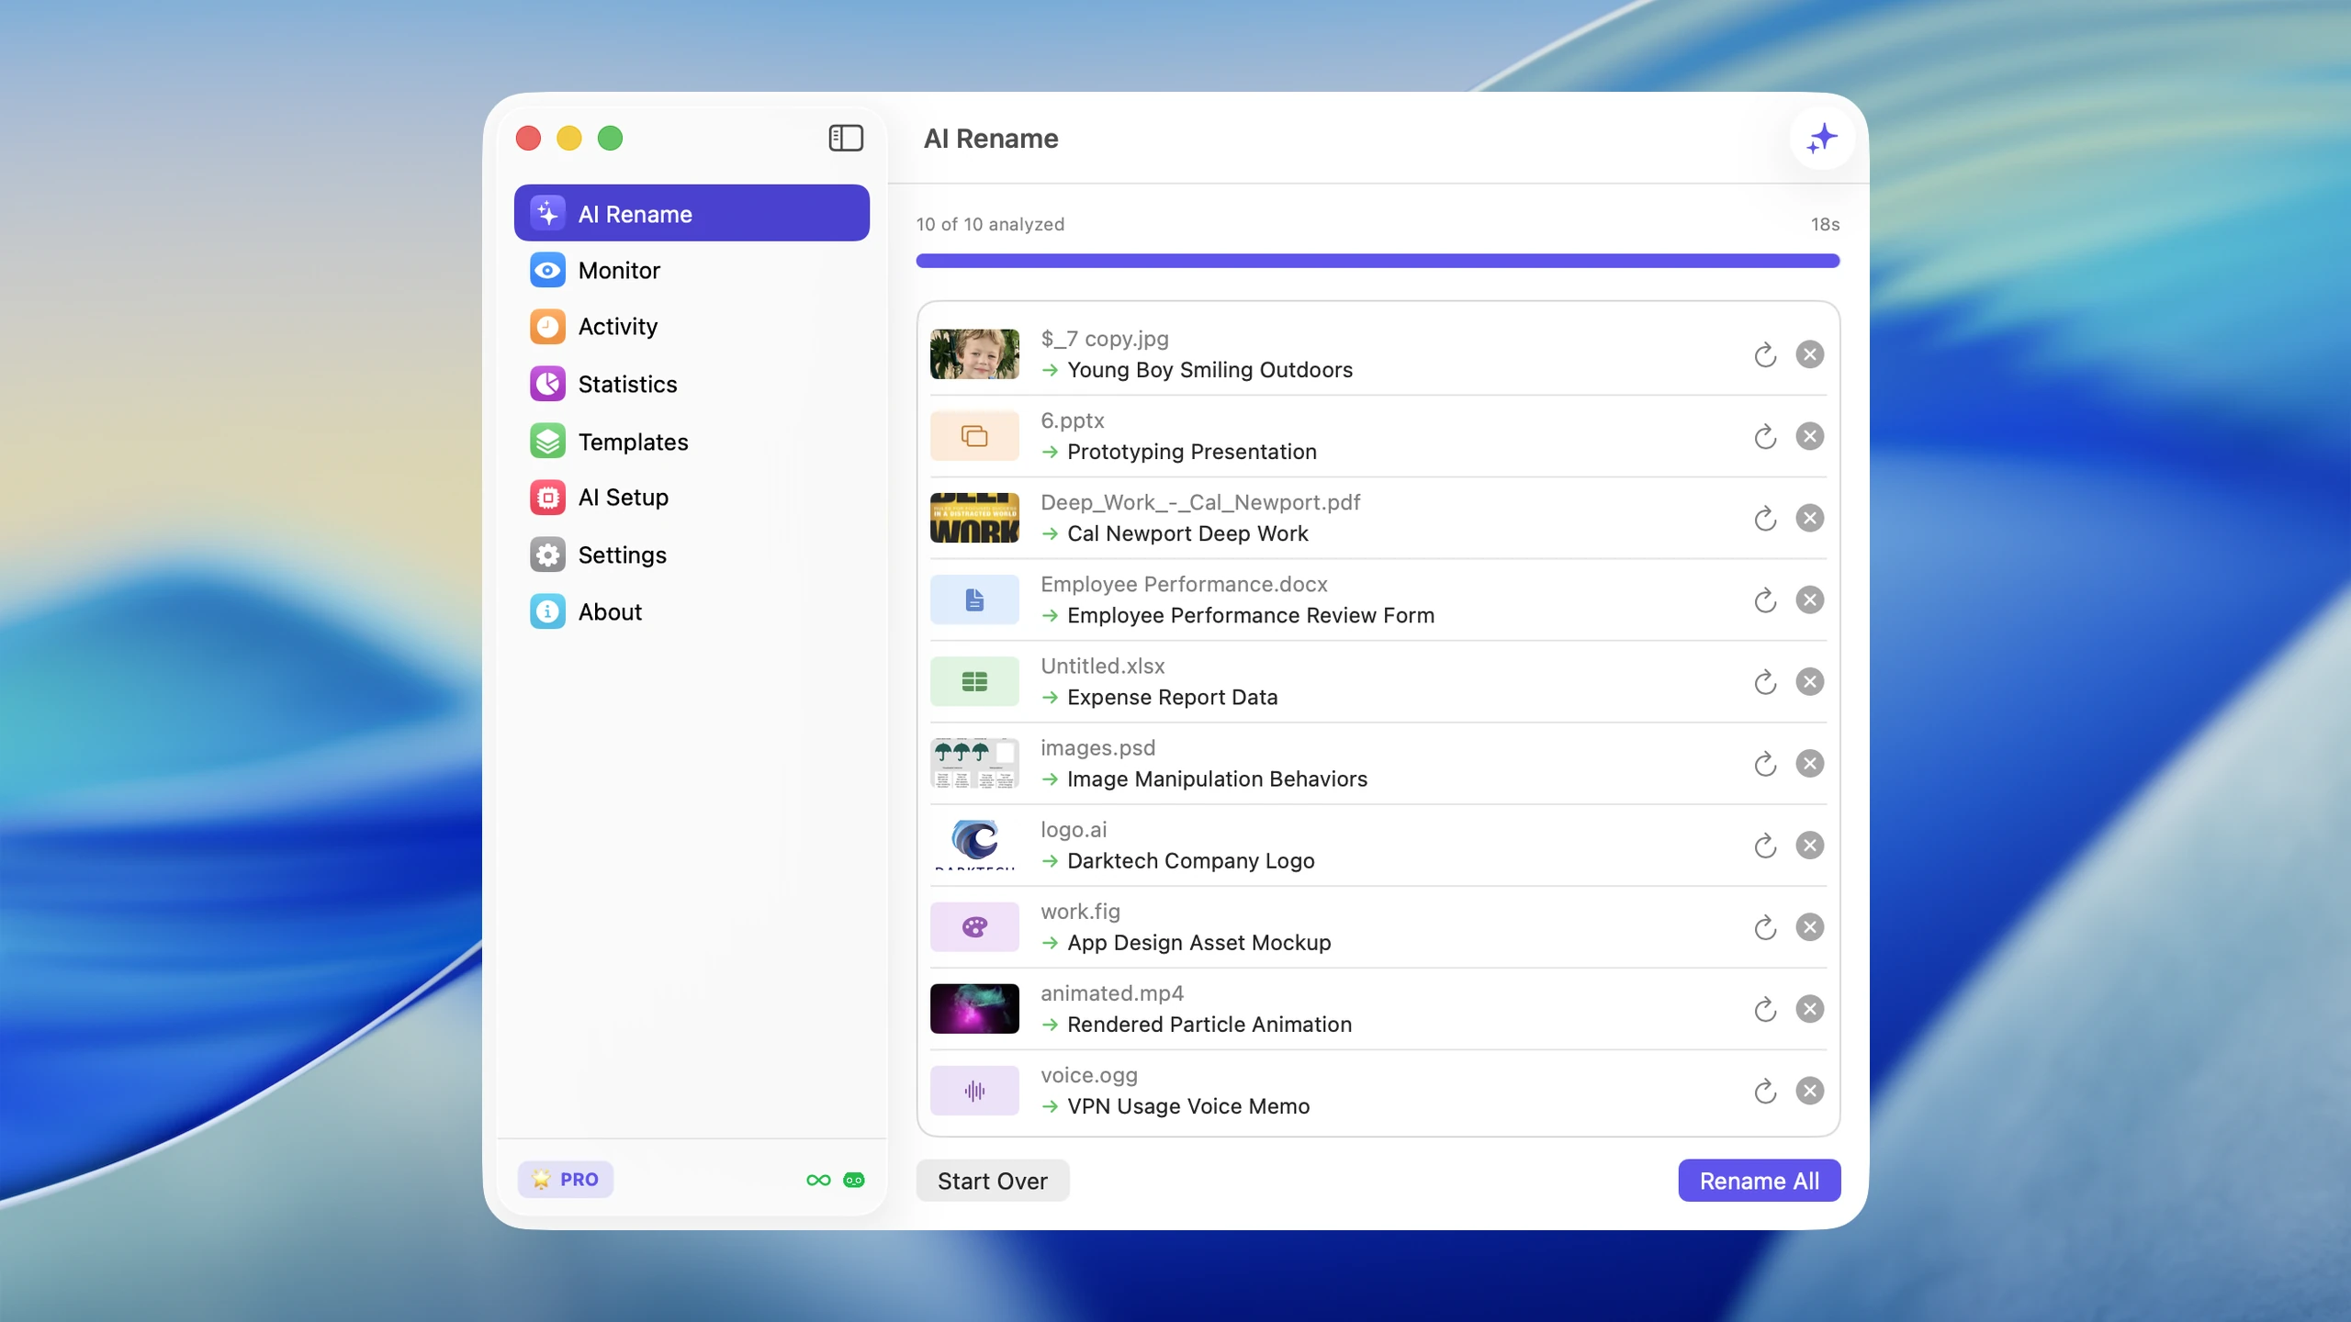Remove work.fig from the list

pos(1810,927)
